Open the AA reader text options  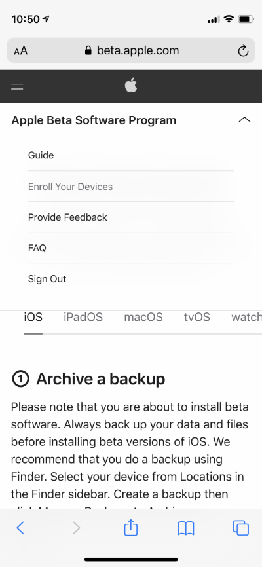pos(20,51)
